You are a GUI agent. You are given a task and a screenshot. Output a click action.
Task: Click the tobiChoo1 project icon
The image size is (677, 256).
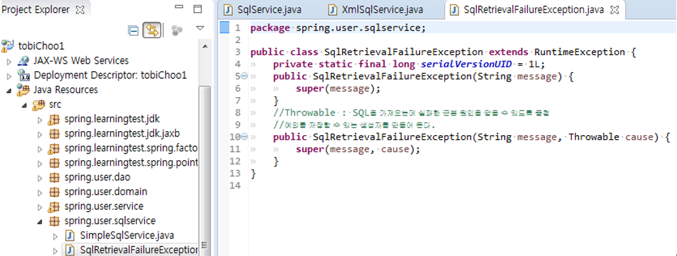7,45
